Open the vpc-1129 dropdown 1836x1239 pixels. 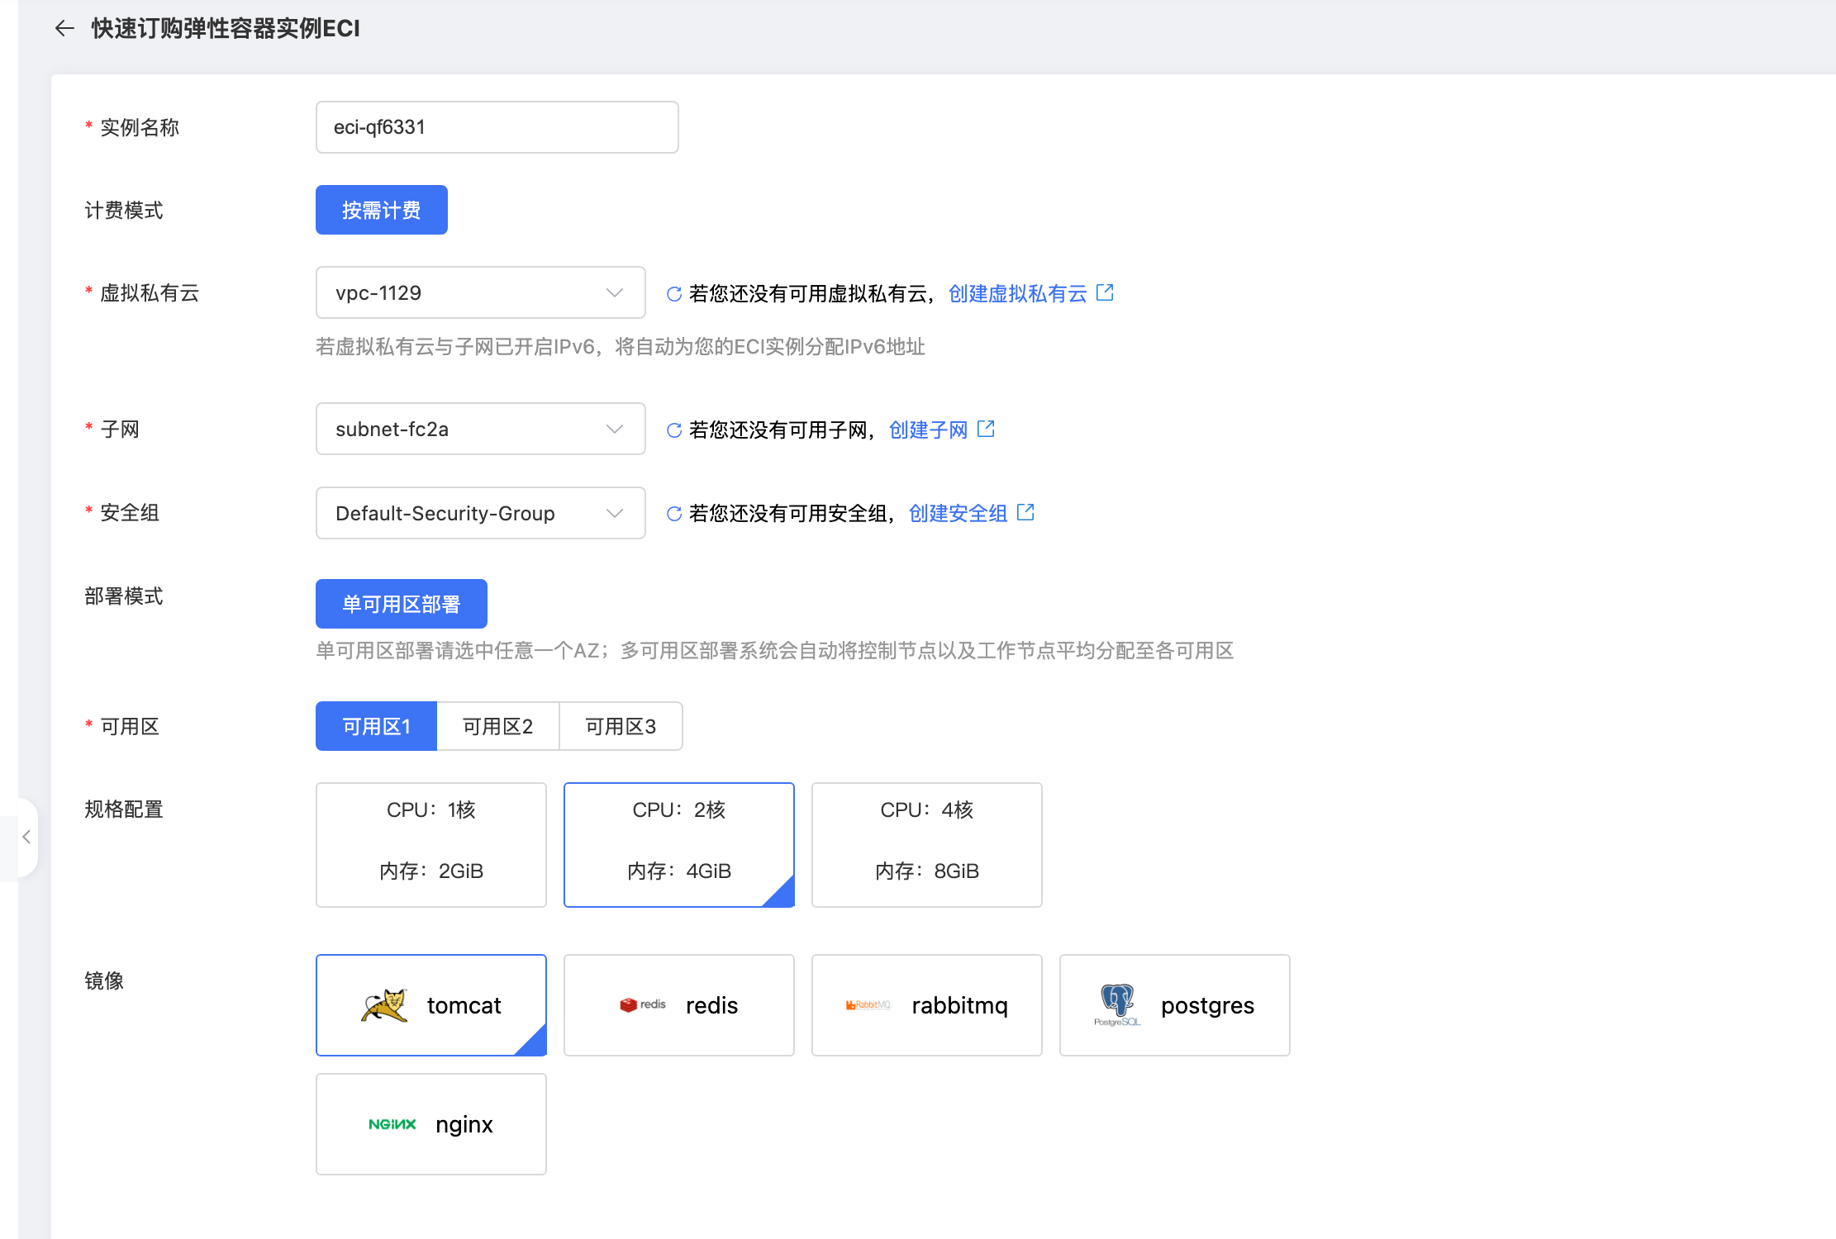pos(480,292)
